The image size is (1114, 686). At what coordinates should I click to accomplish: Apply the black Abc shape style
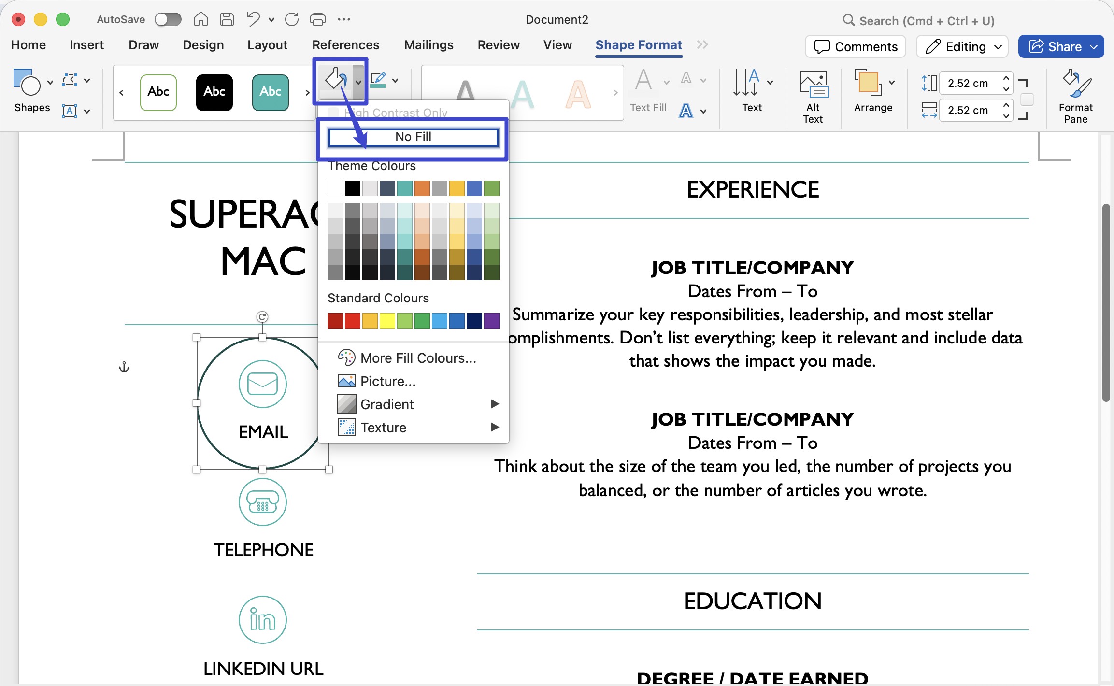[x=214, y=92]
